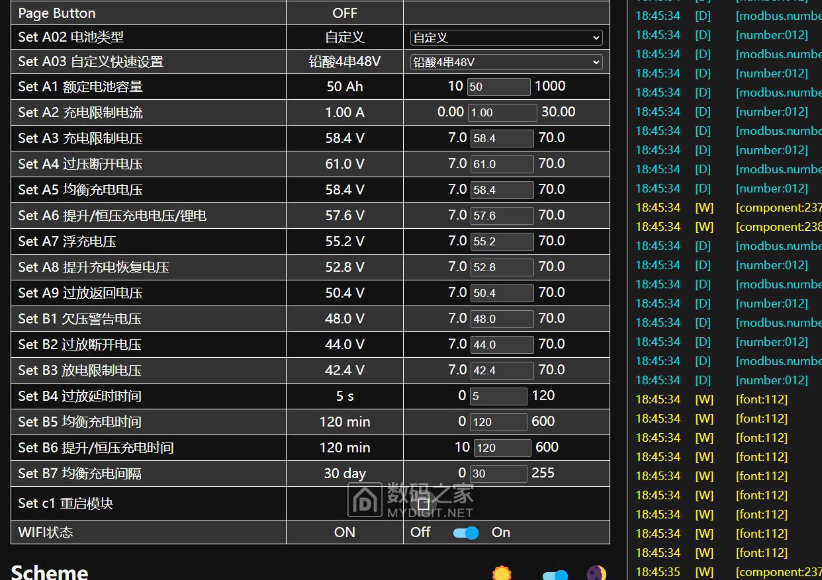Focus the B3 放电限制电压 input field
Screen dimensions: 822x580
[x=501, y=370]
